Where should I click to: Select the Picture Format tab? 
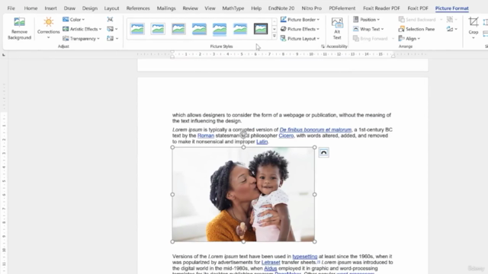pos(452,8)
